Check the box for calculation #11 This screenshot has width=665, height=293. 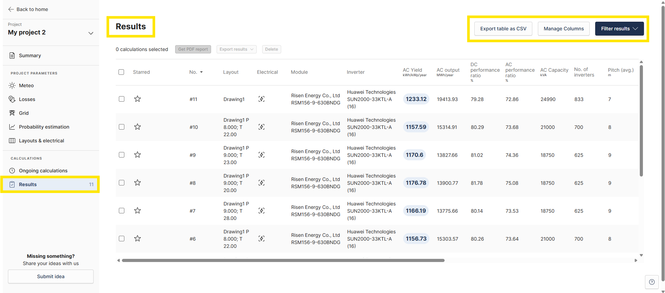click(x=122, y=99)
